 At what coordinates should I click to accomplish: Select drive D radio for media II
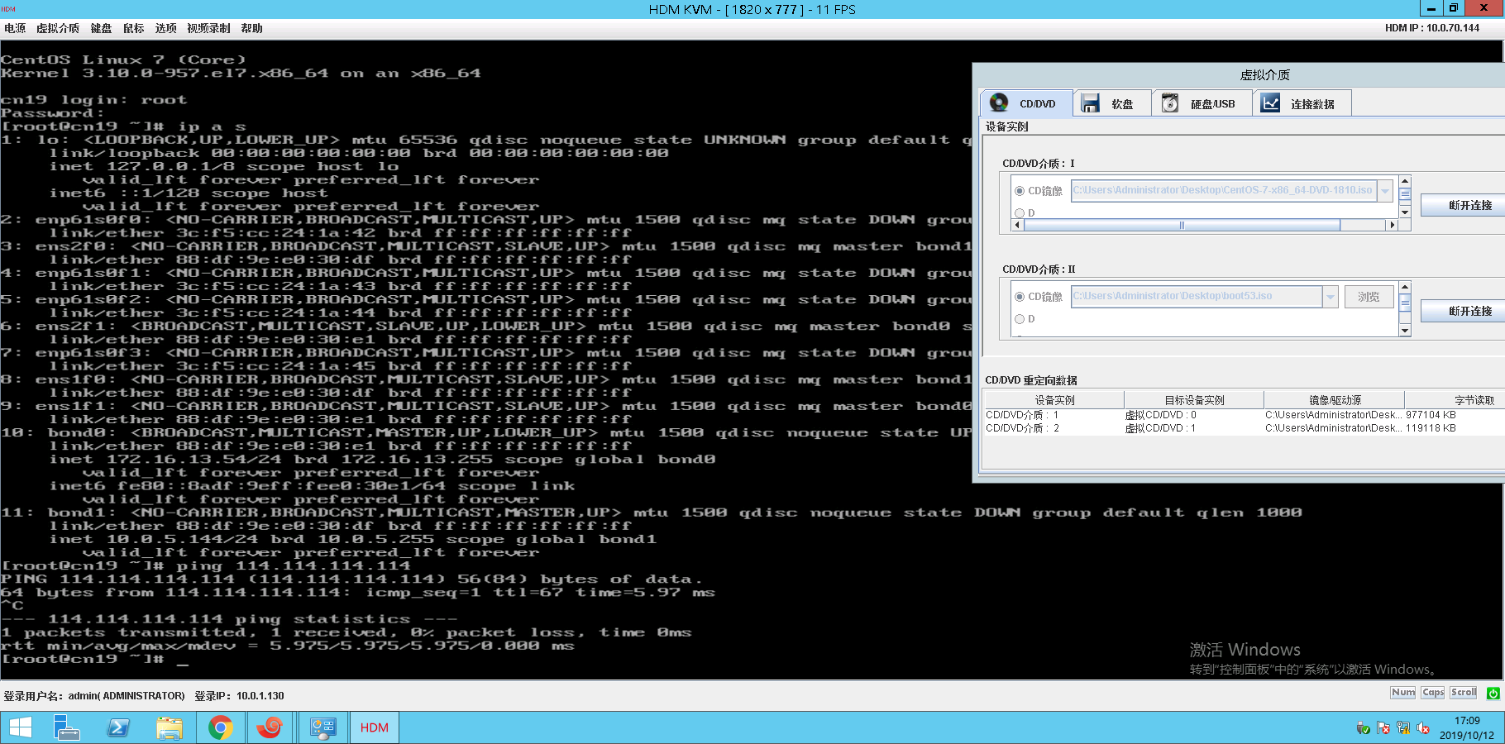[x=1020, y=319]
